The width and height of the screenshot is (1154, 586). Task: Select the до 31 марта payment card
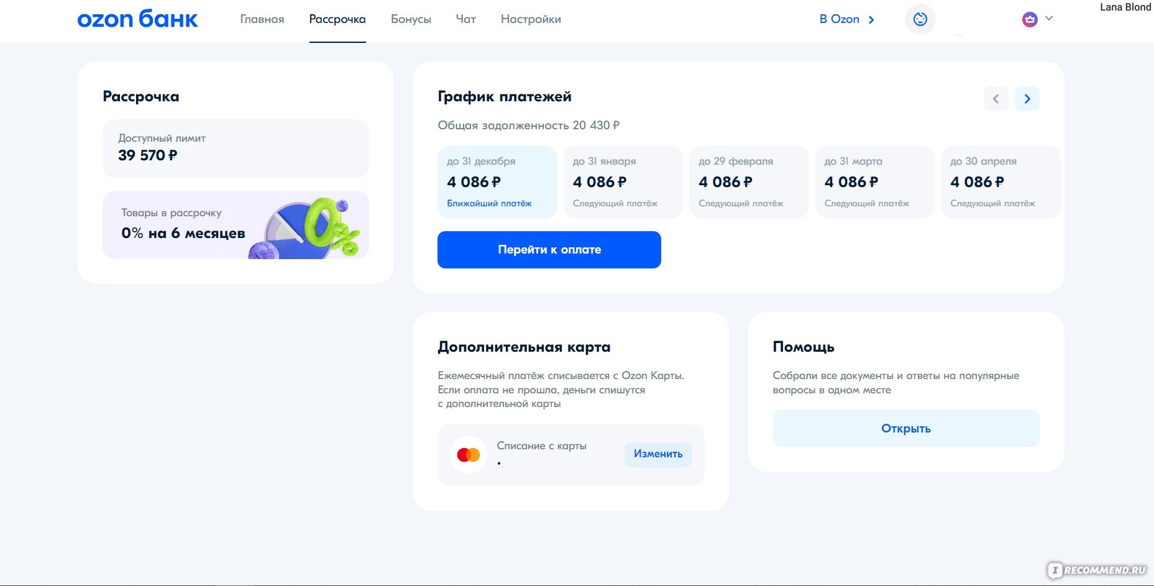pos(875,182)
